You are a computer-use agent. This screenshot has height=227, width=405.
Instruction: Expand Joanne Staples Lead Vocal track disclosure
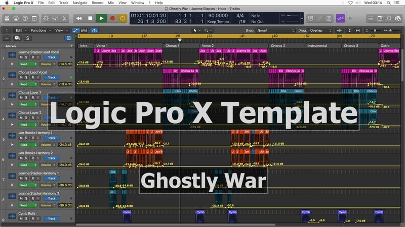[x=12, y=64]
